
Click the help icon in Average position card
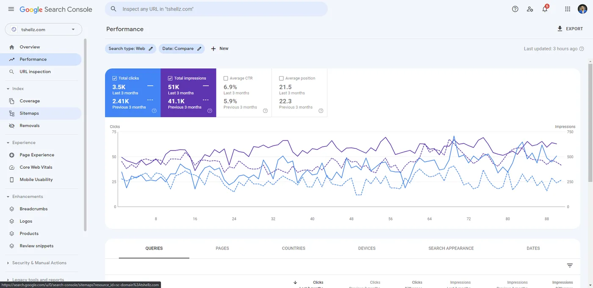click(321, 111)
